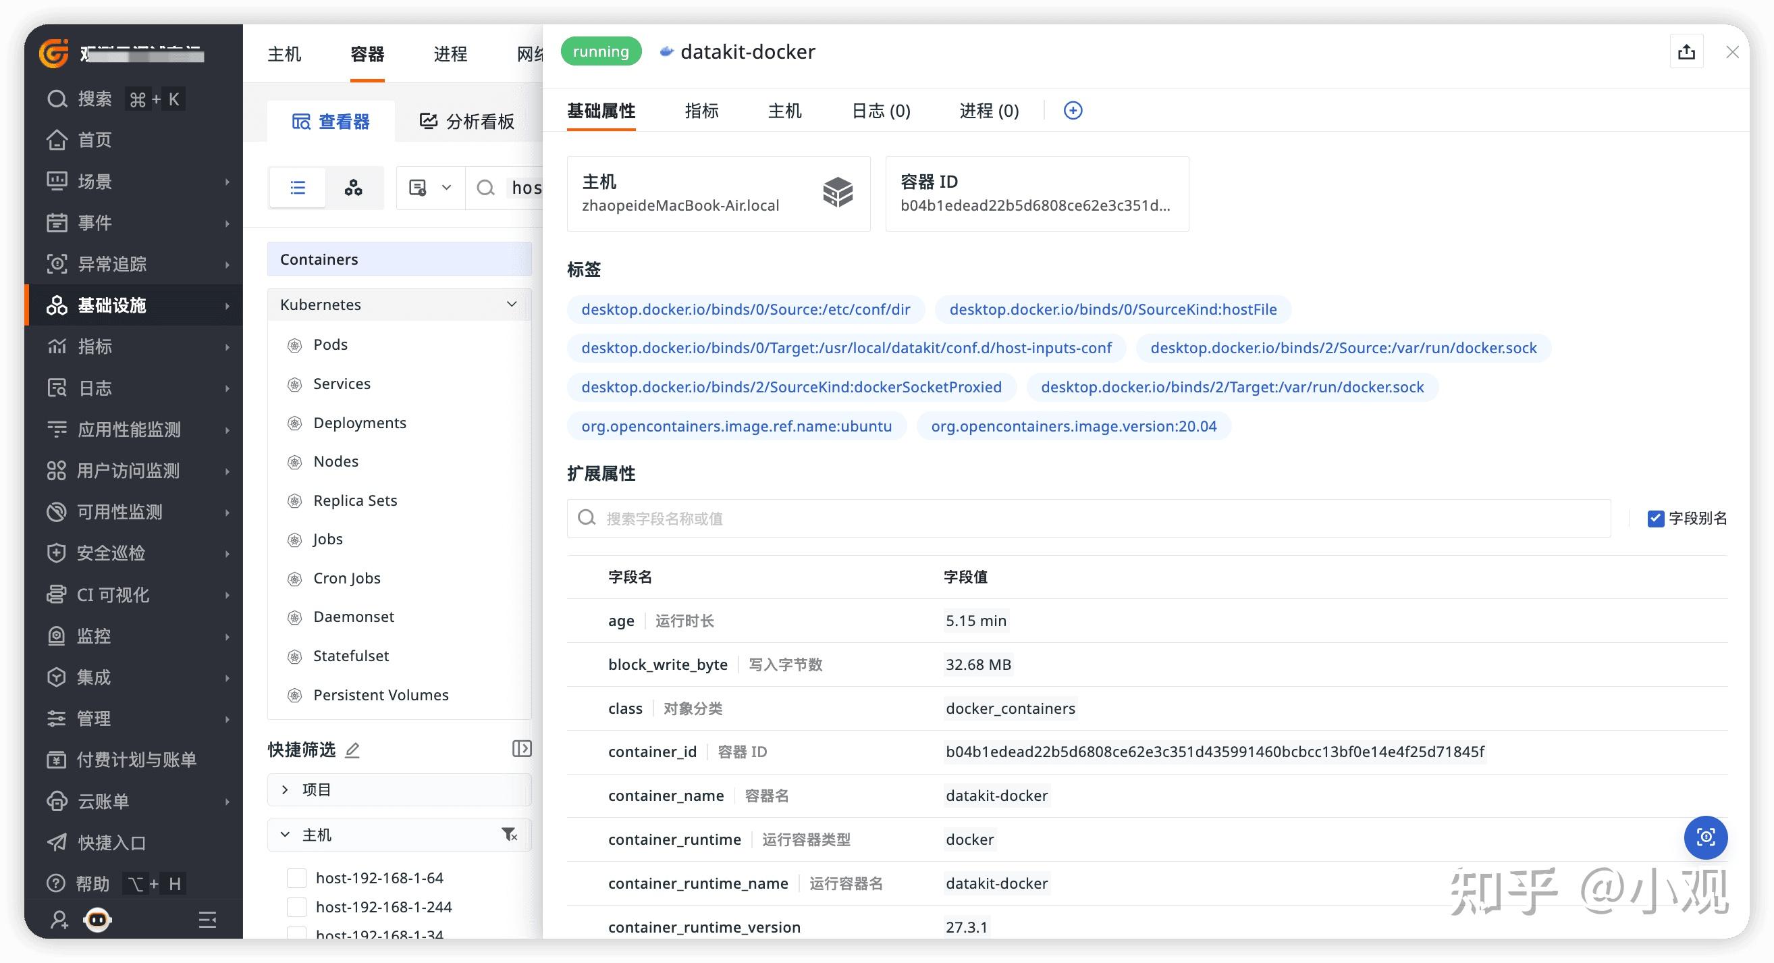Check the host-192-168-1-244 checkbox
The width and height of the screenshot is (1774, 963).
click(296, 906)
